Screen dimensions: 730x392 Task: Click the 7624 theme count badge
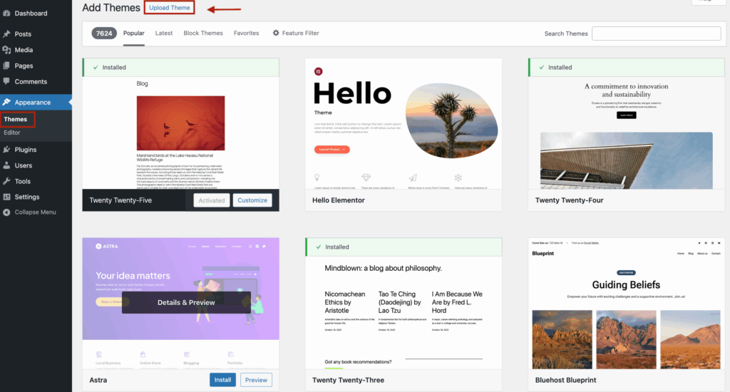point(104,33)
